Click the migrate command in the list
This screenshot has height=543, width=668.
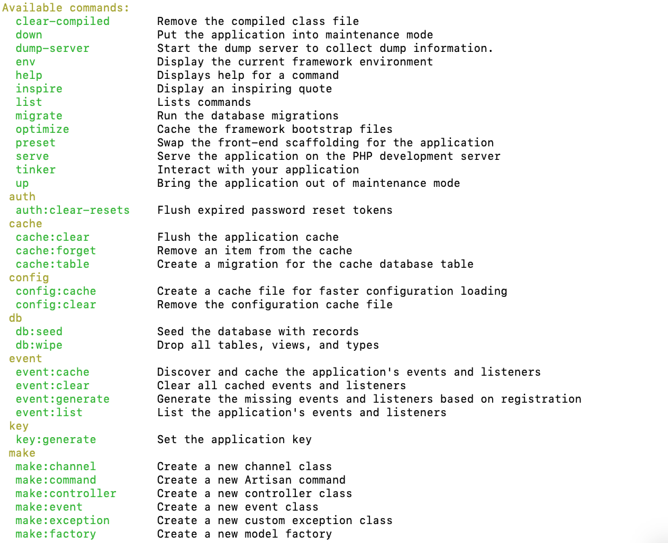(x=39, y=116)
